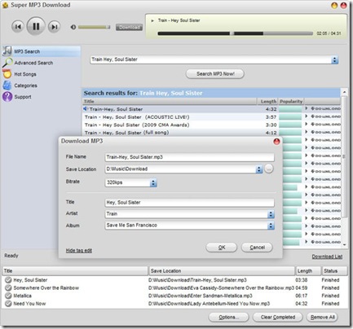Click the check icon beside Need You Now
This screenshot has height=329, width=353.
pos(8,304)
